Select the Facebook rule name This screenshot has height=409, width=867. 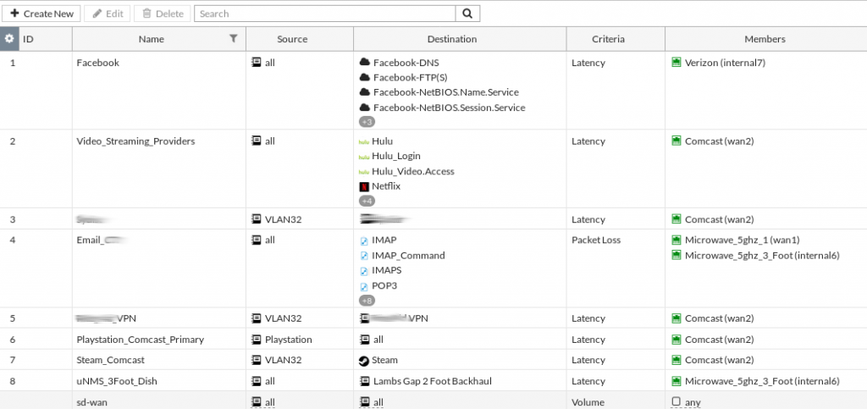[x=98, y=63]
